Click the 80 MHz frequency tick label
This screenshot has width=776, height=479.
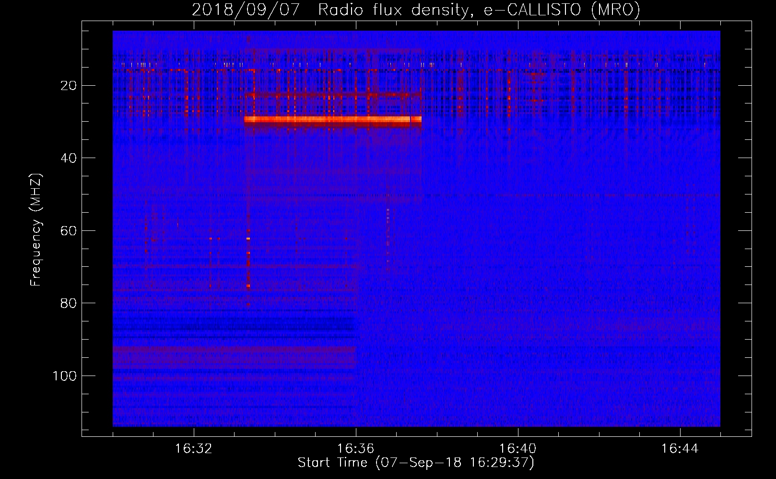(x=69, y=303)
